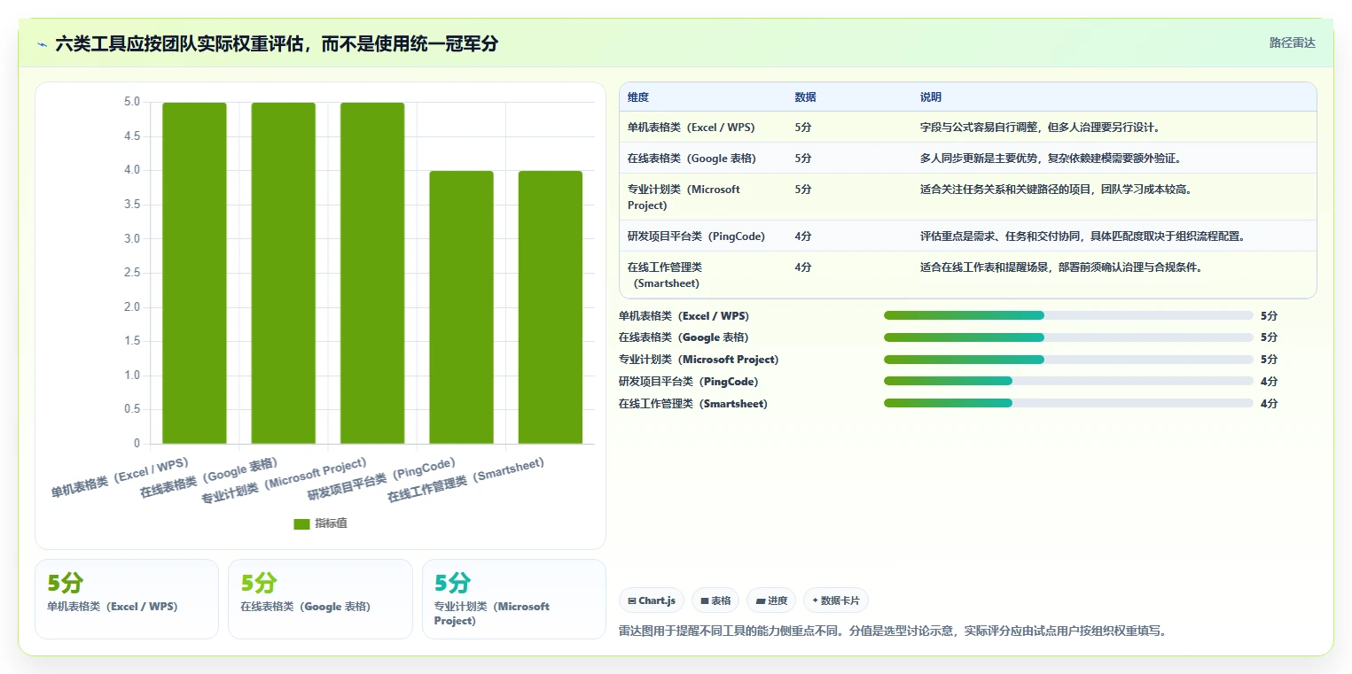Click the 5分 card for Google 表格
Screen dimensions: 1352x674
tap(320, 599)
